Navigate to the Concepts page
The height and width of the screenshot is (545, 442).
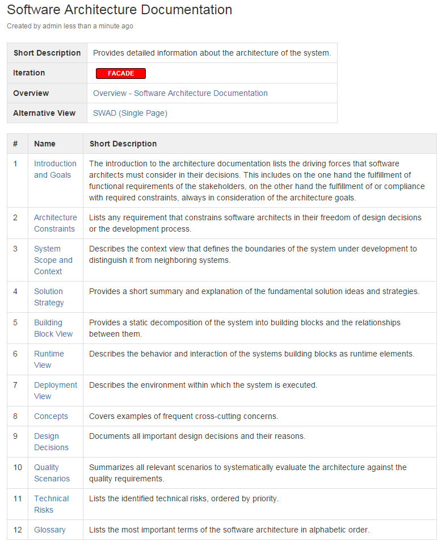click(x=50, y=416)
